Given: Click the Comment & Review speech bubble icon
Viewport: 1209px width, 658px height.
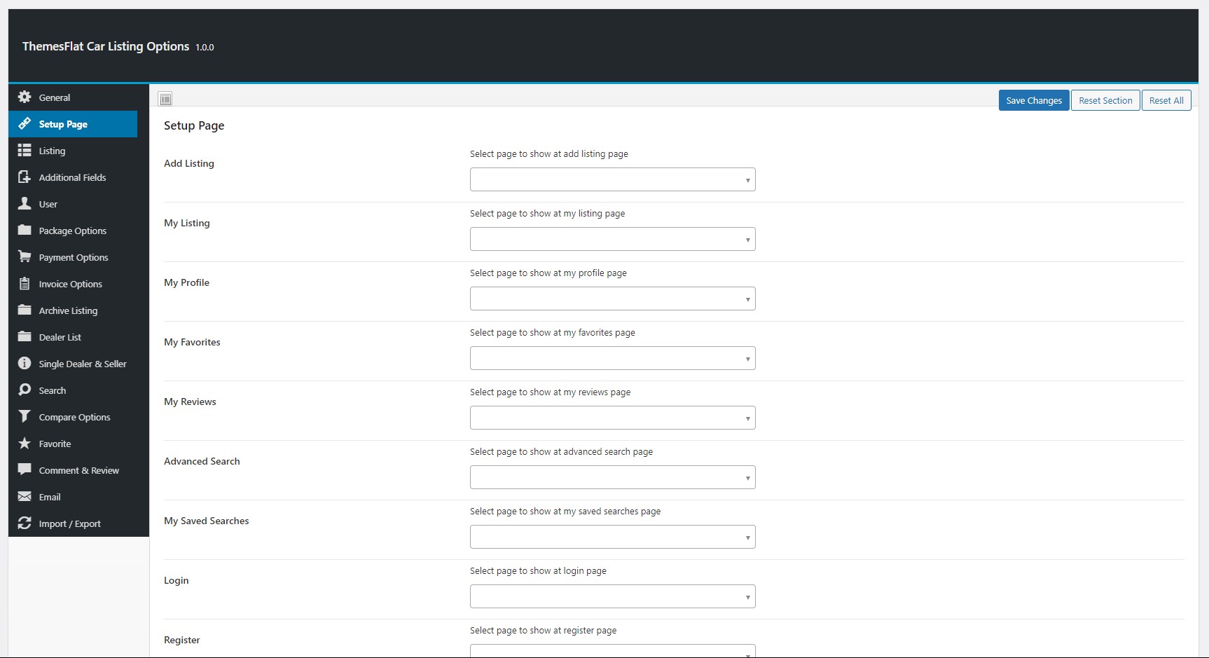Looking at the screenshot, I should coord(25,469).
